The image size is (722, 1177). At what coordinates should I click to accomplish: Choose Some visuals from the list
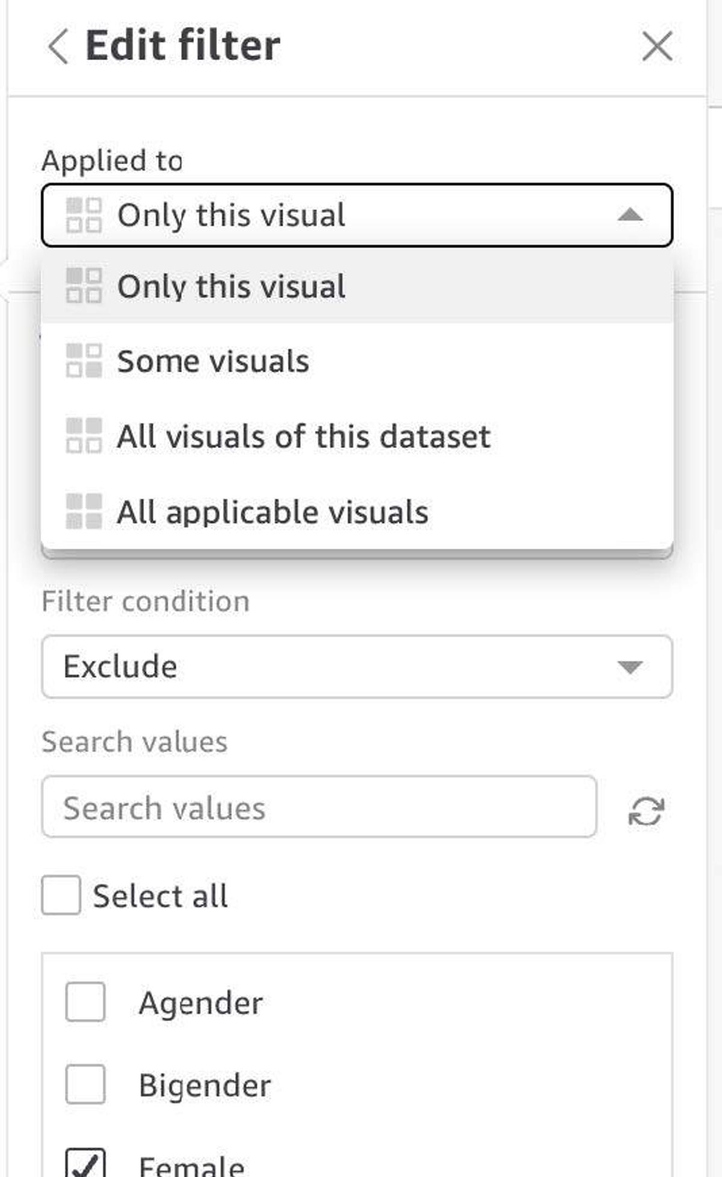(213, 361)
